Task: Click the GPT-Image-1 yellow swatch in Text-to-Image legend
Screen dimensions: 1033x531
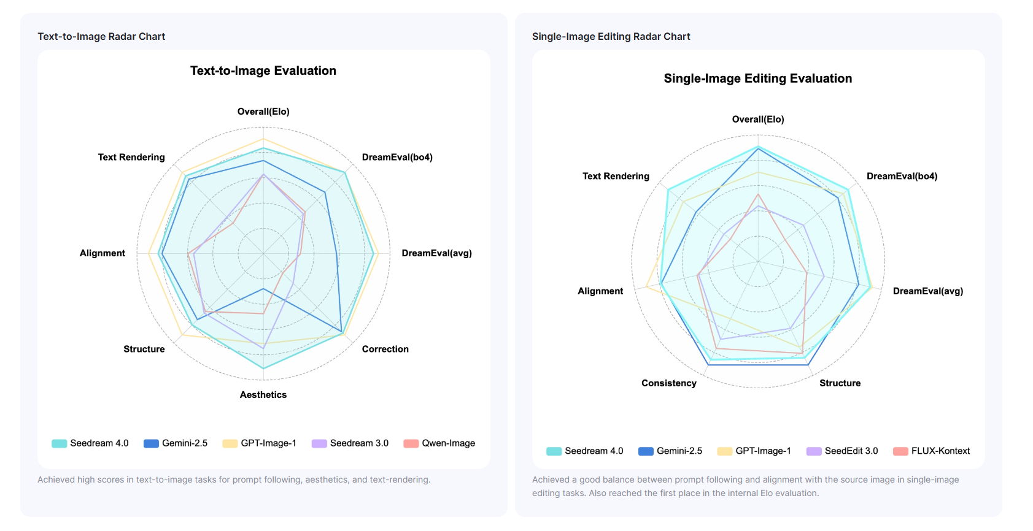Action: [230, 443]
